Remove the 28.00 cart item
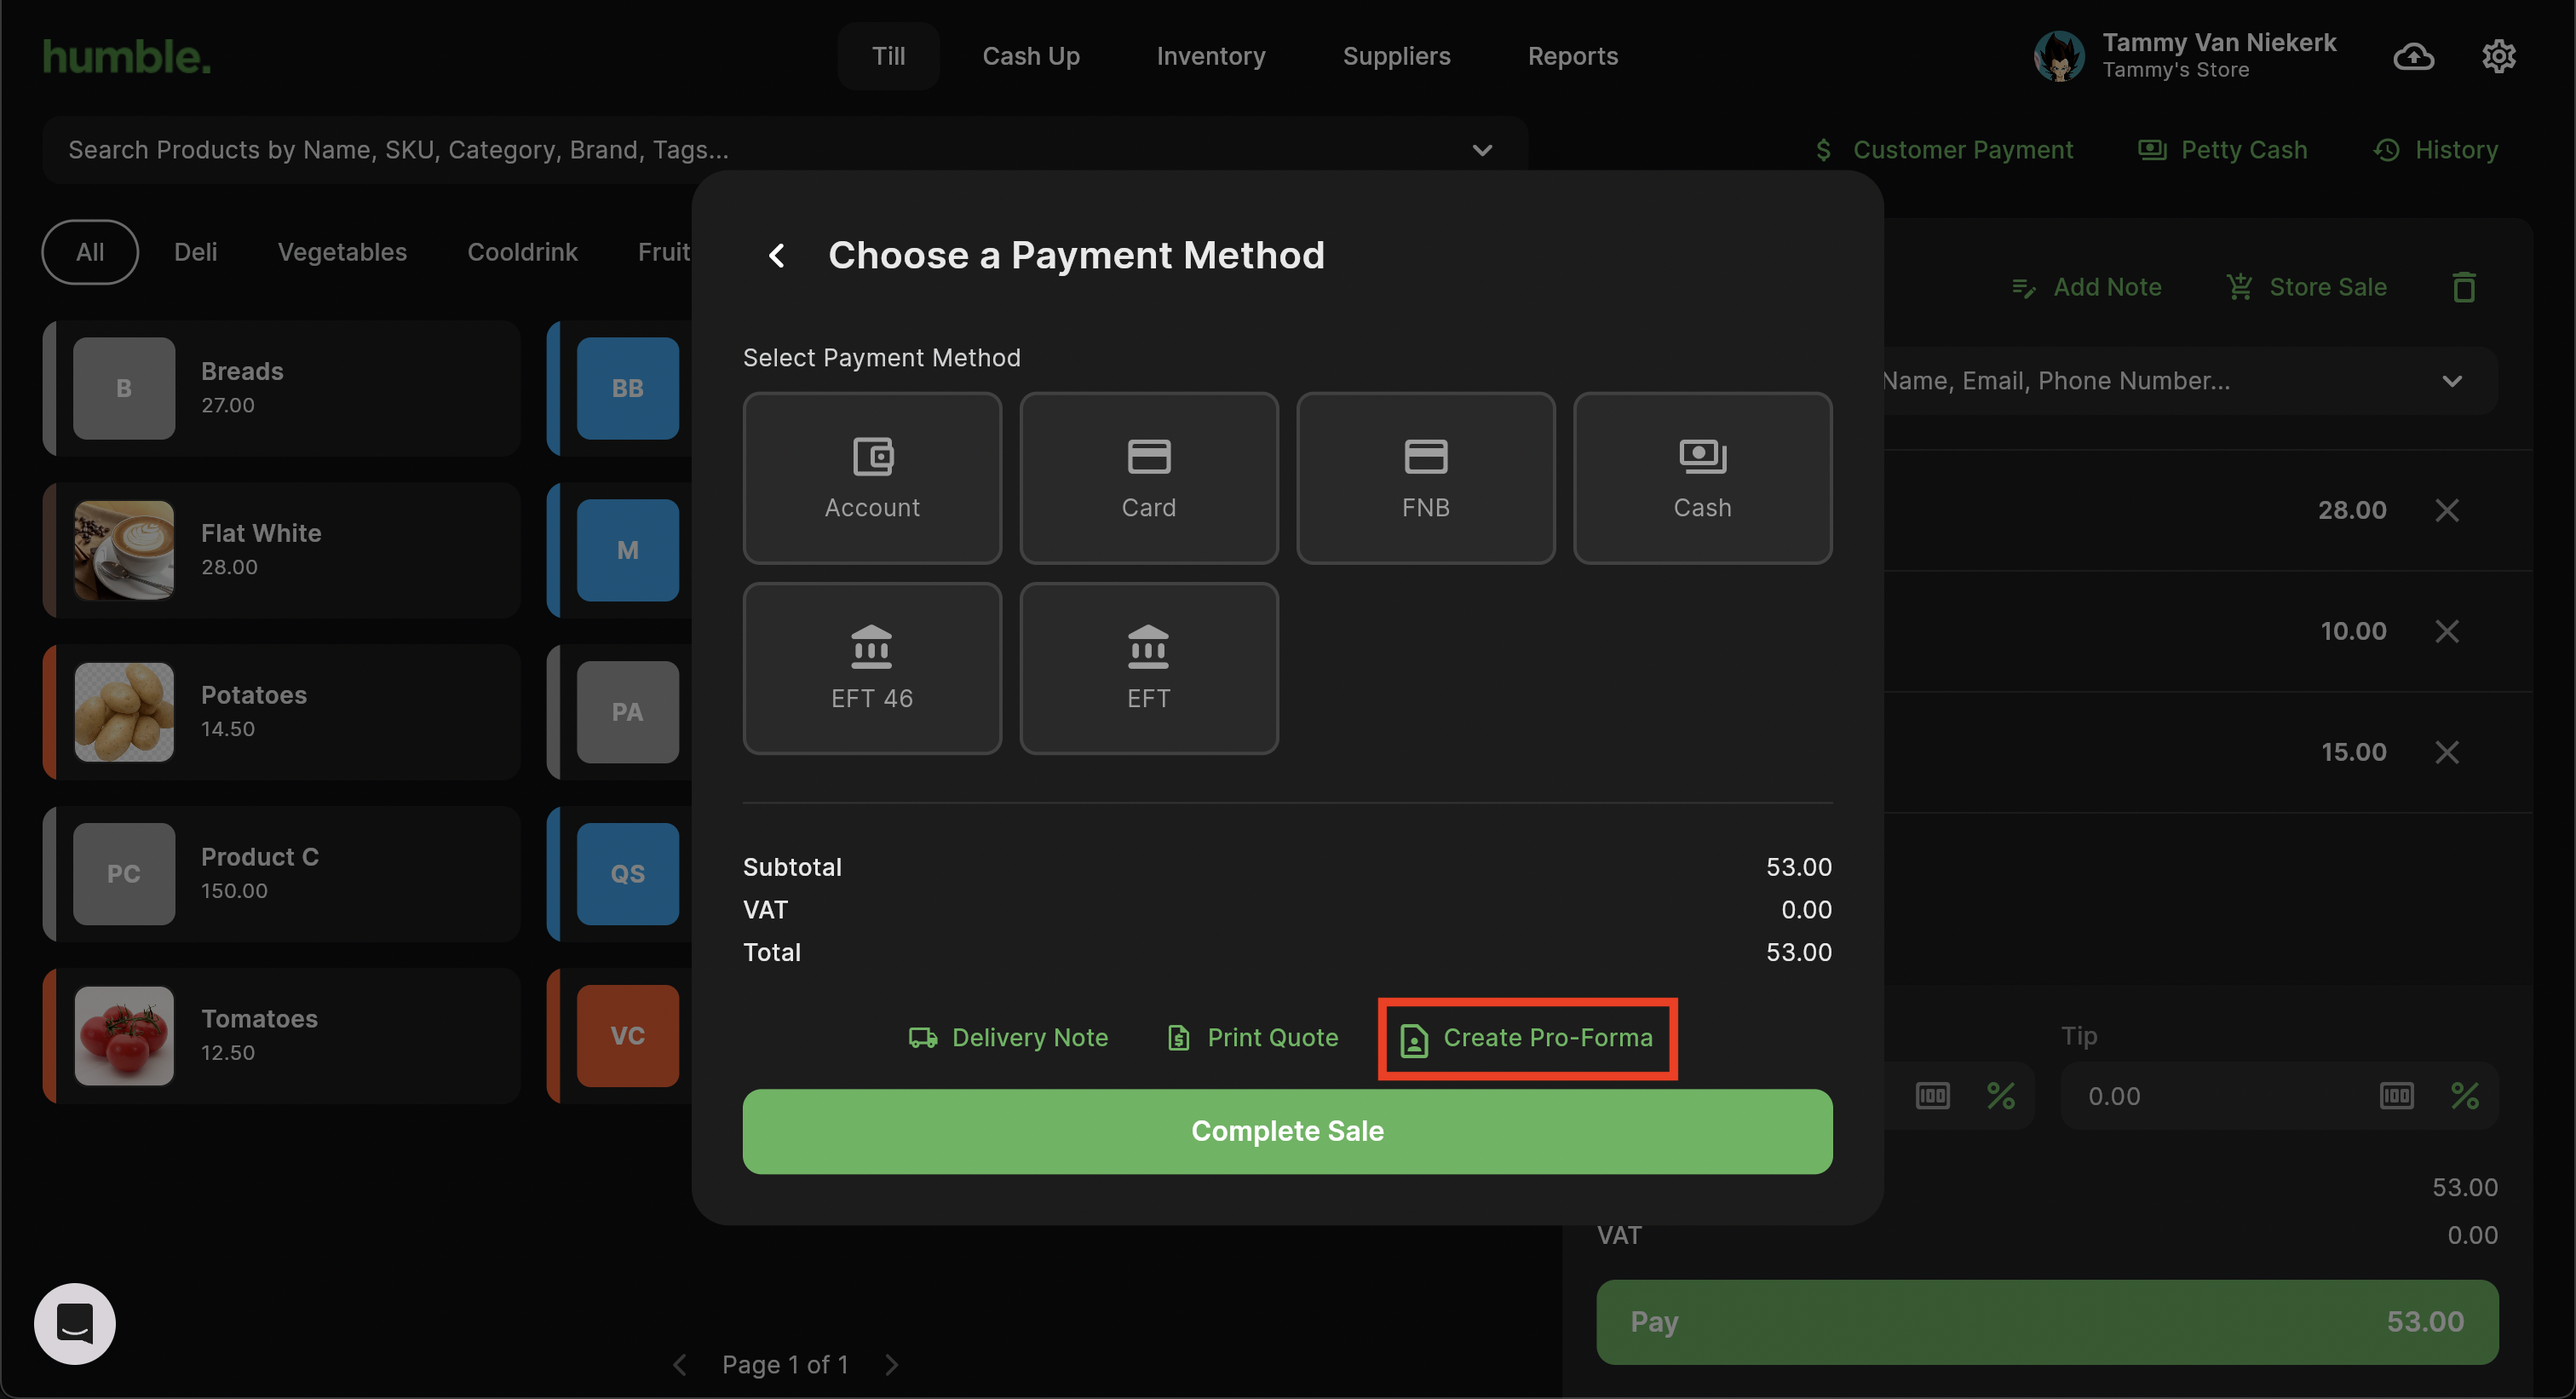 2446,510
